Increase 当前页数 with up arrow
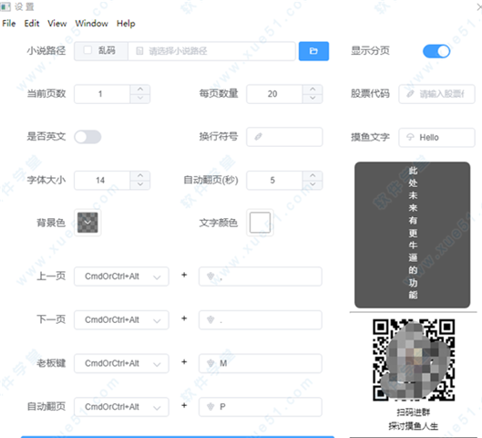This screenshot has width=482, height=438. (x=140, y=89)
